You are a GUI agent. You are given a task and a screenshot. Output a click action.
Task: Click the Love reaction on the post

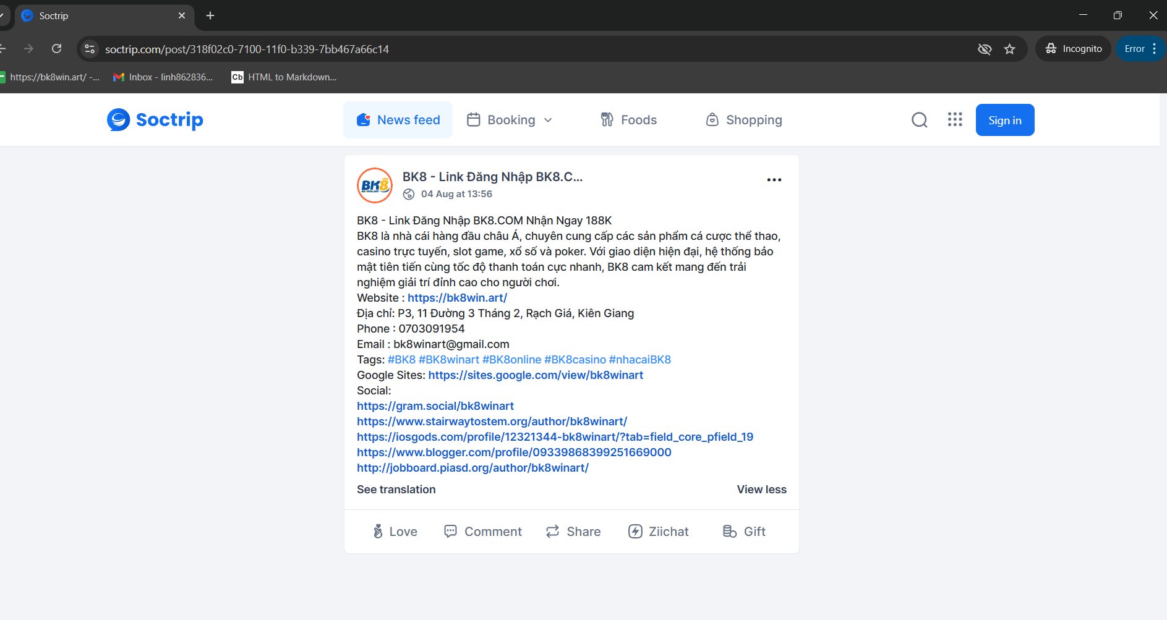[x=395, y=532]
